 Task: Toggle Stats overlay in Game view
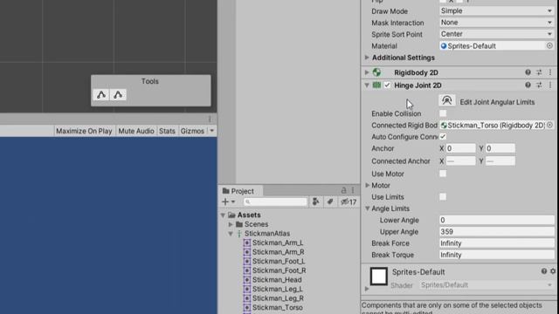coord(167,131)
